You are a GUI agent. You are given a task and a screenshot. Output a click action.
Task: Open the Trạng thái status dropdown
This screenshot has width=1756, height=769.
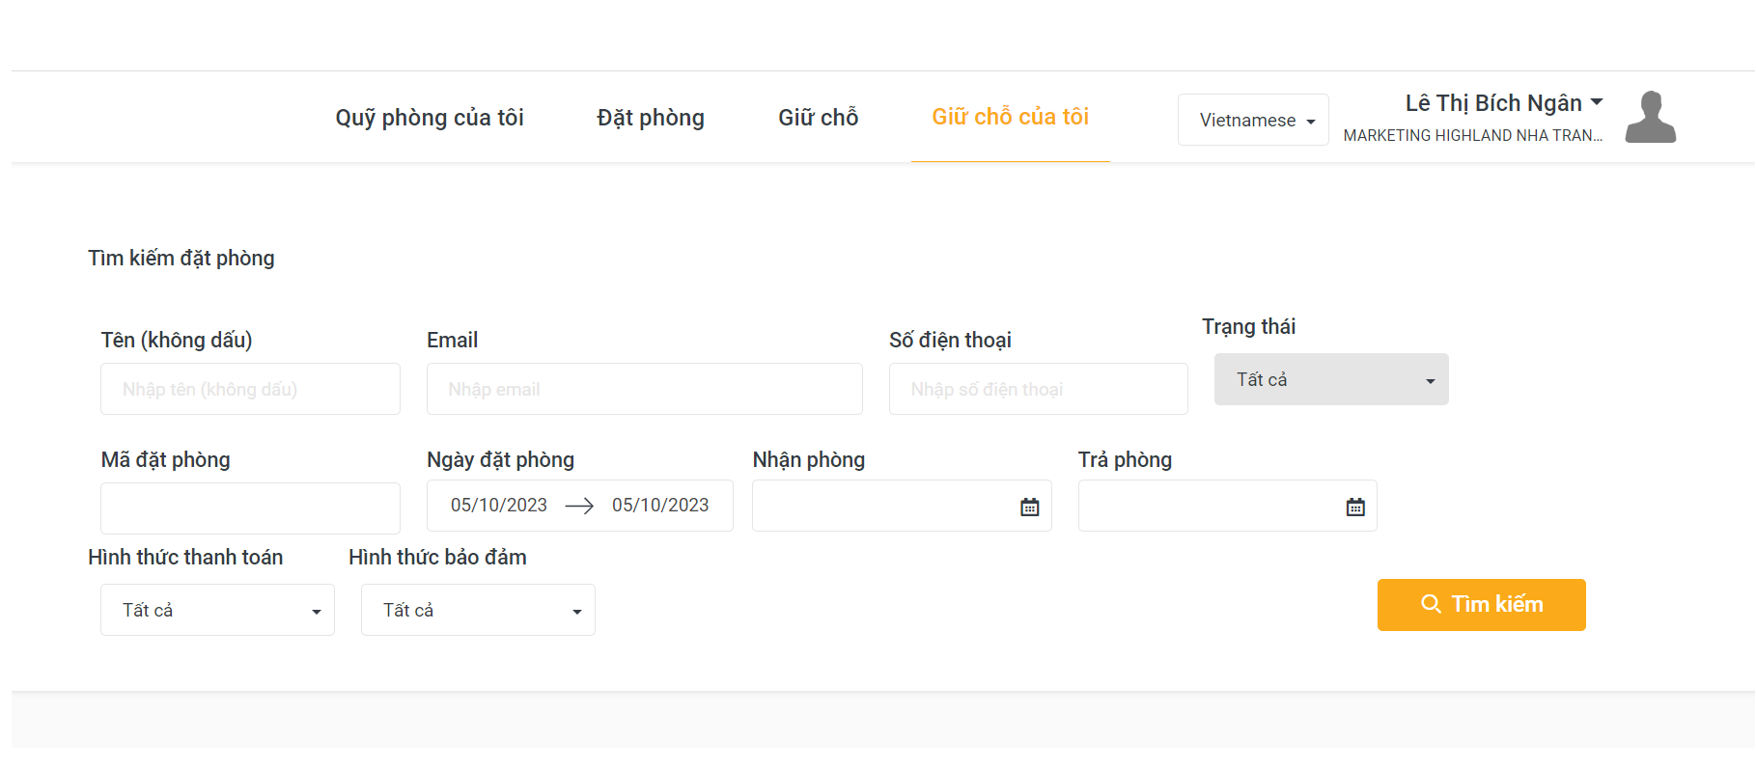[x=1330, y=379]
